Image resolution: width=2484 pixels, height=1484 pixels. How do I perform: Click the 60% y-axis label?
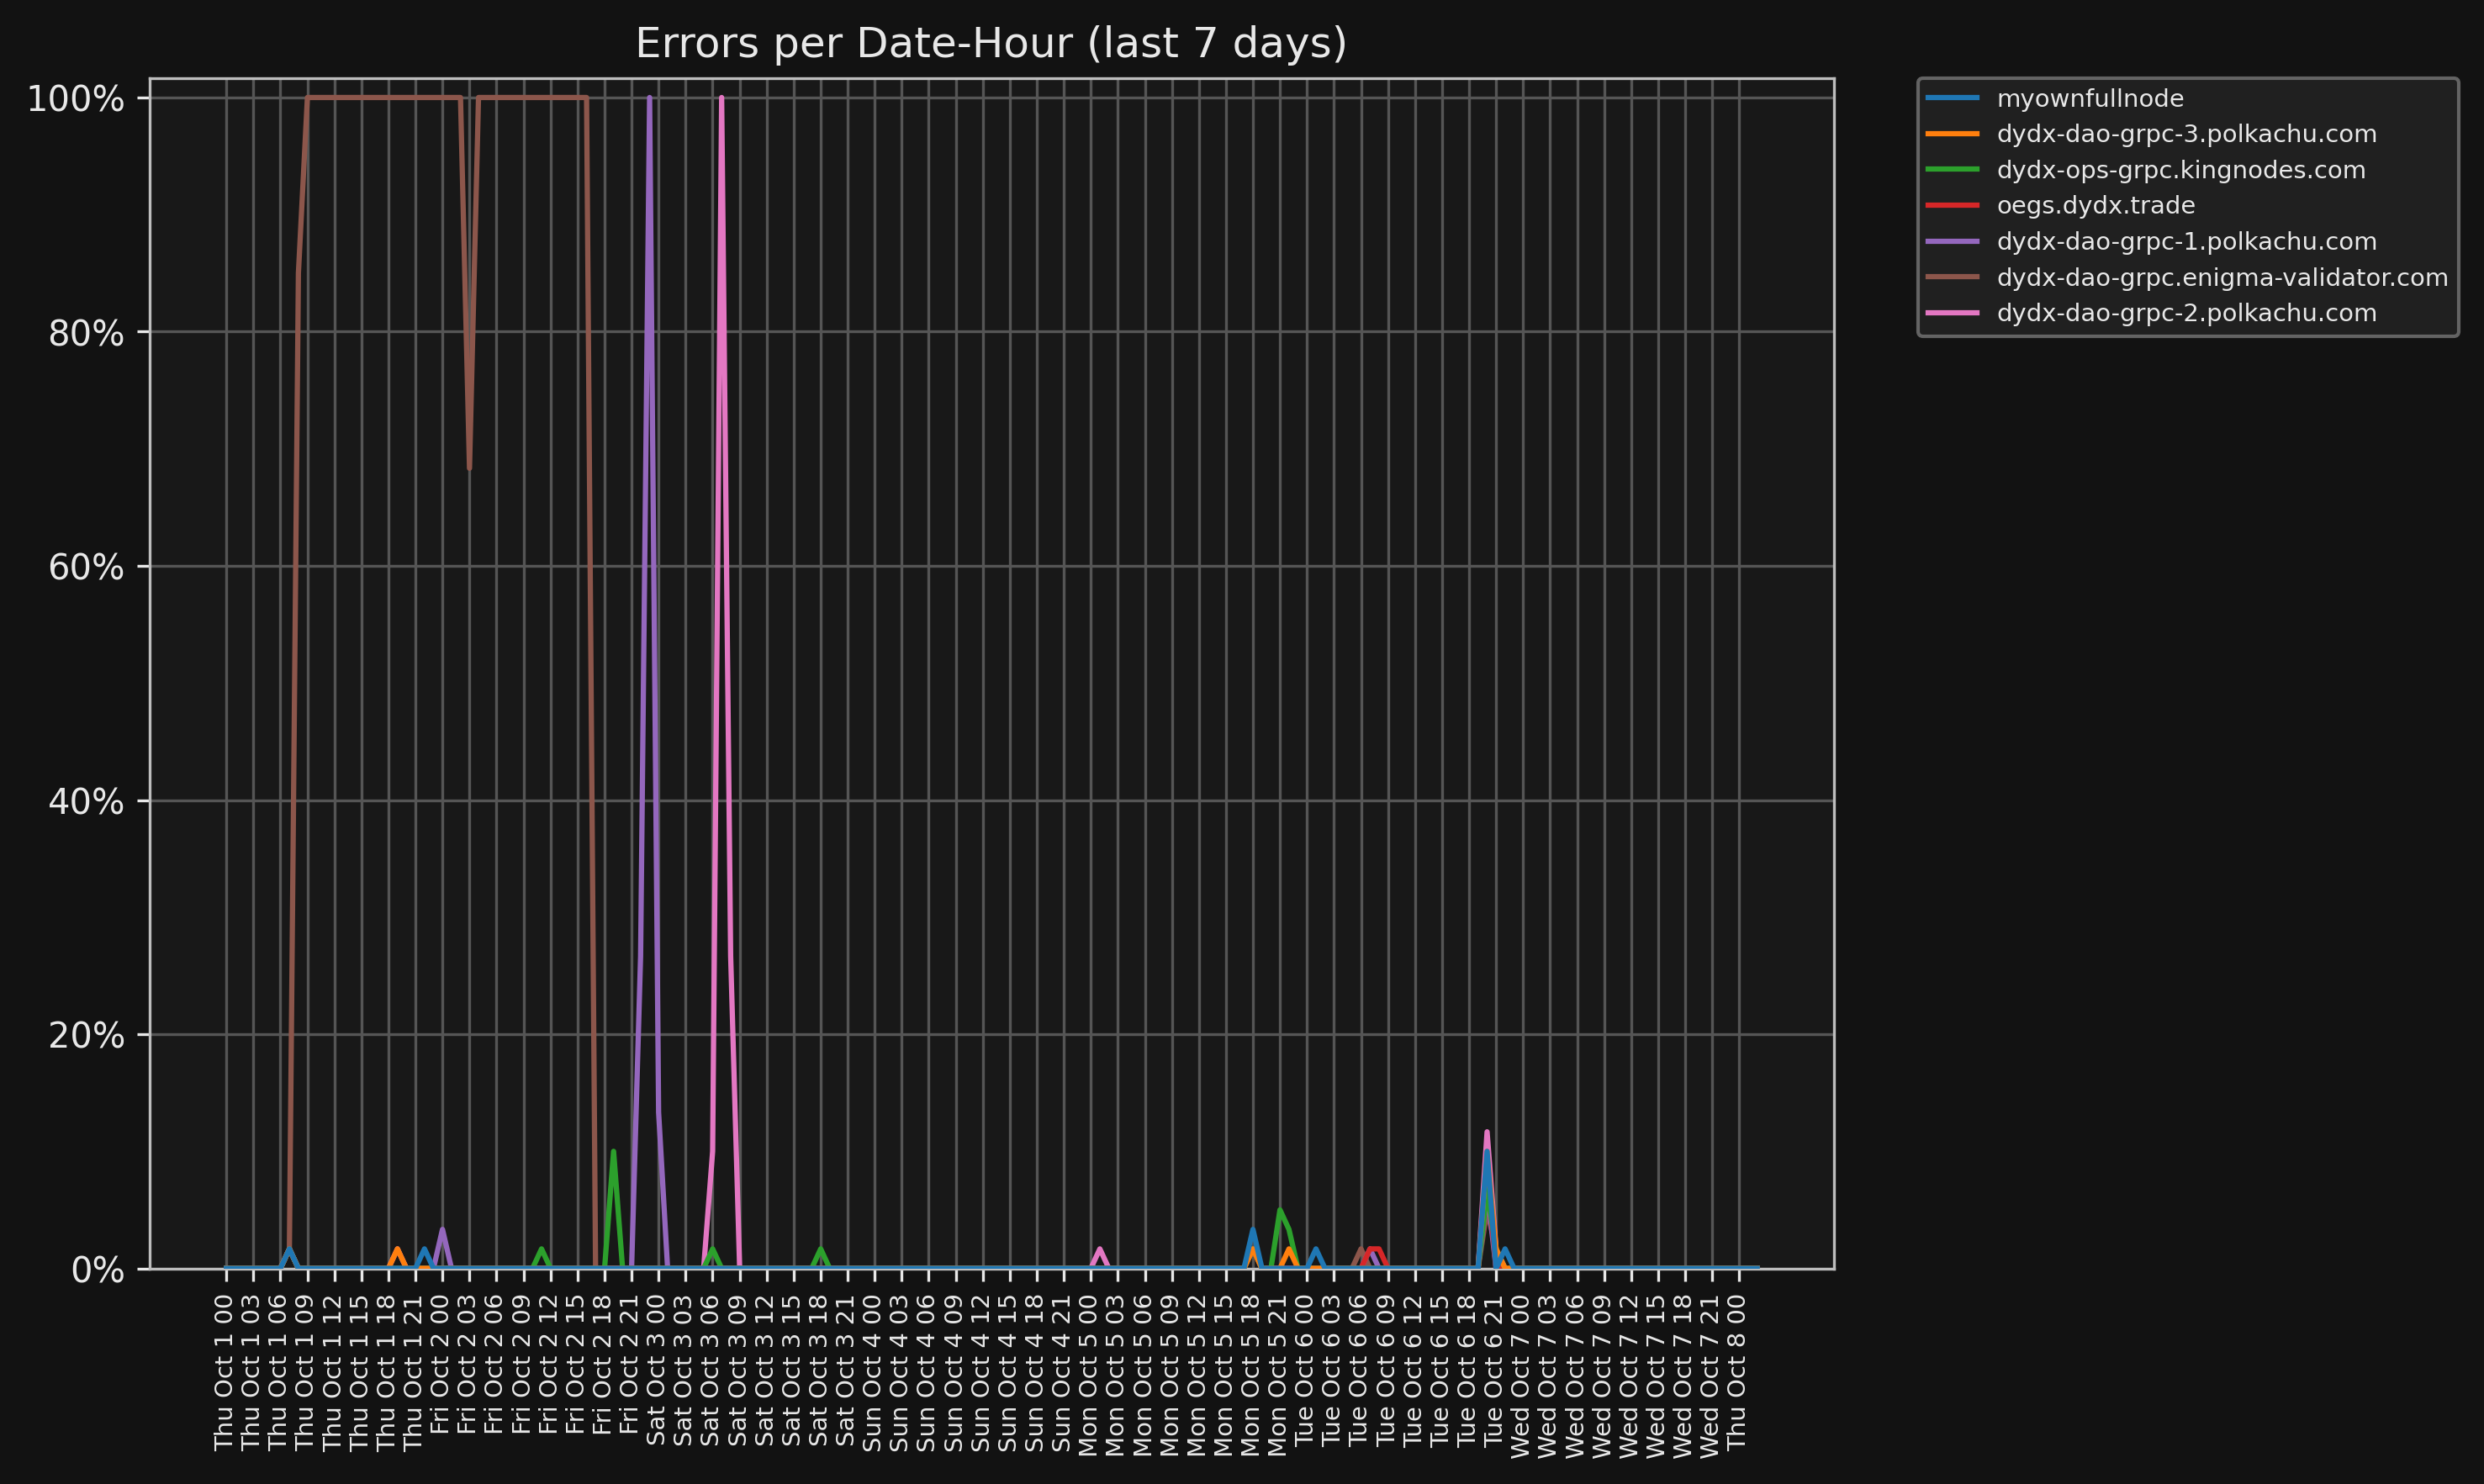[x=86, y=567]
